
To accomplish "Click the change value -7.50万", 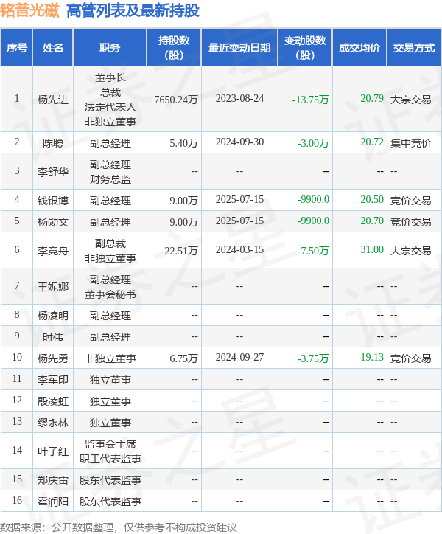I will click(x=313, y=251).
